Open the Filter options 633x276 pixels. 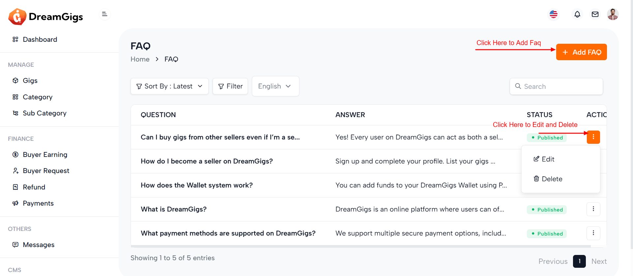tap(230, 86)
